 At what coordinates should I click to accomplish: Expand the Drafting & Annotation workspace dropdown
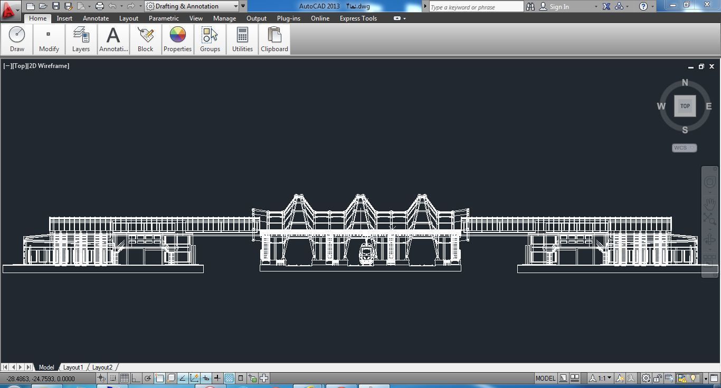[235, 6]
